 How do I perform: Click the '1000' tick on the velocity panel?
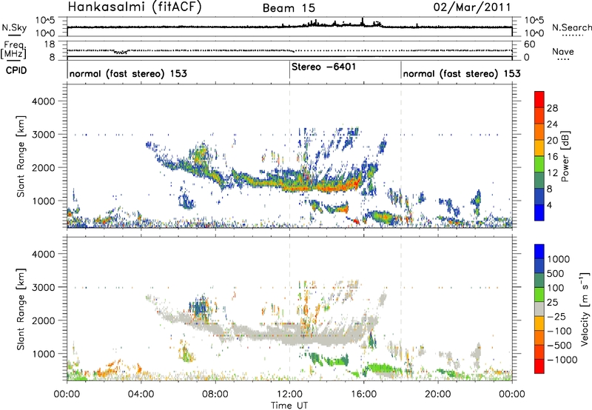click(43, 354)
